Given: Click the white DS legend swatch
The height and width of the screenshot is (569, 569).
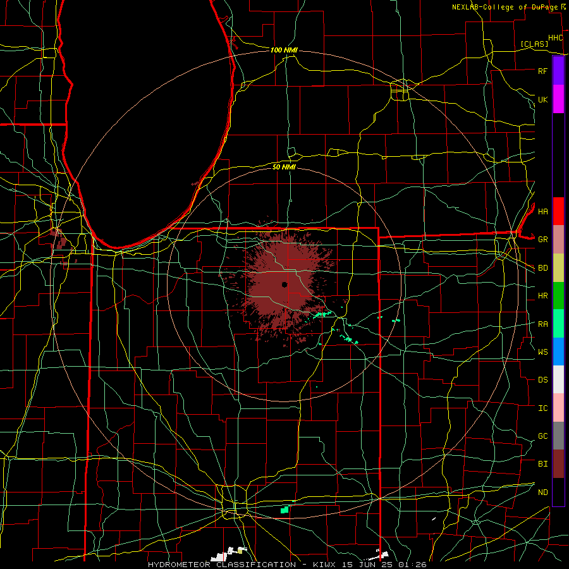Looking at the screenshot, I should (x=558, y=379).
